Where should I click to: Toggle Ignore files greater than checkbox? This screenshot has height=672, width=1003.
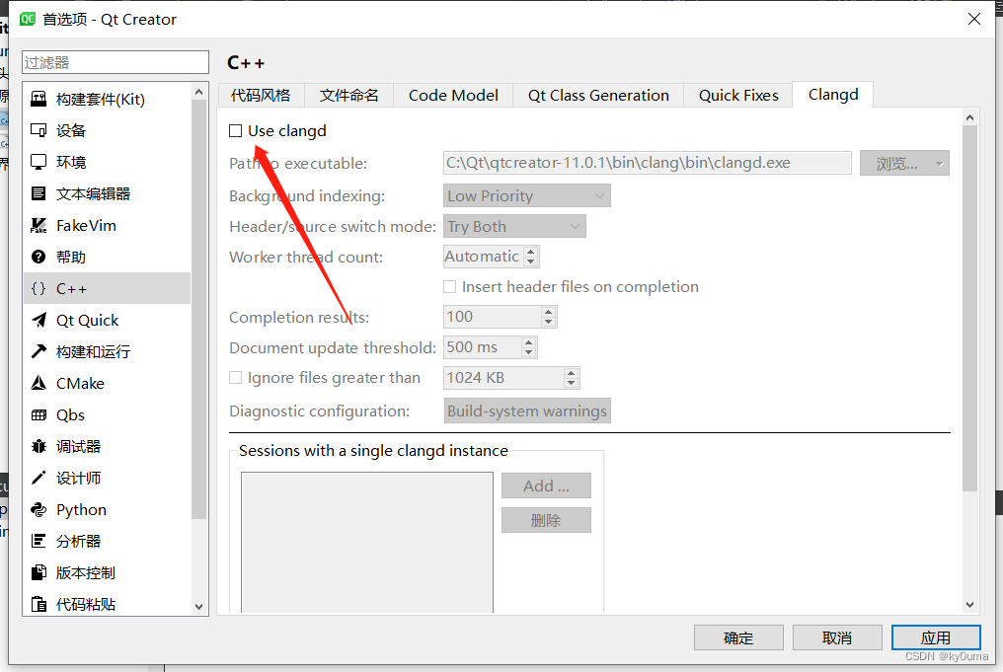coord(235,378)
